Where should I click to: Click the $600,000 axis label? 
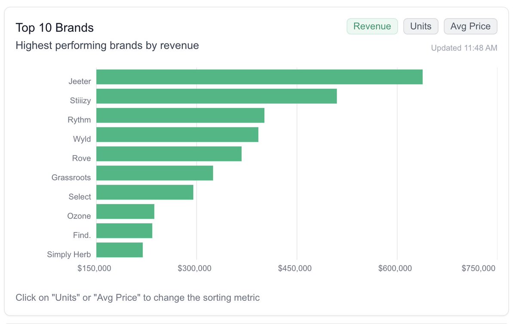[395, 268]
